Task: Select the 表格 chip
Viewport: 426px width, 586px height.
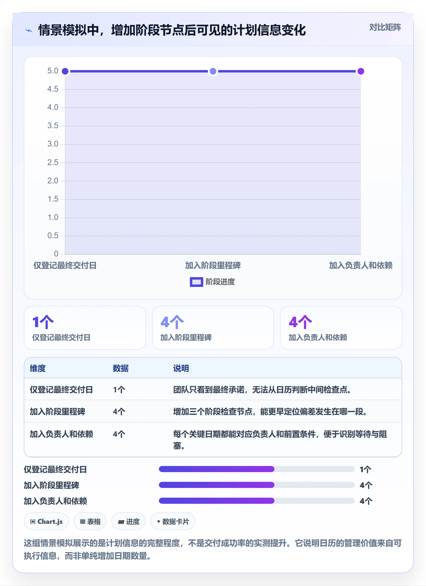Action: pyautogui.click(x=90, y=521)
